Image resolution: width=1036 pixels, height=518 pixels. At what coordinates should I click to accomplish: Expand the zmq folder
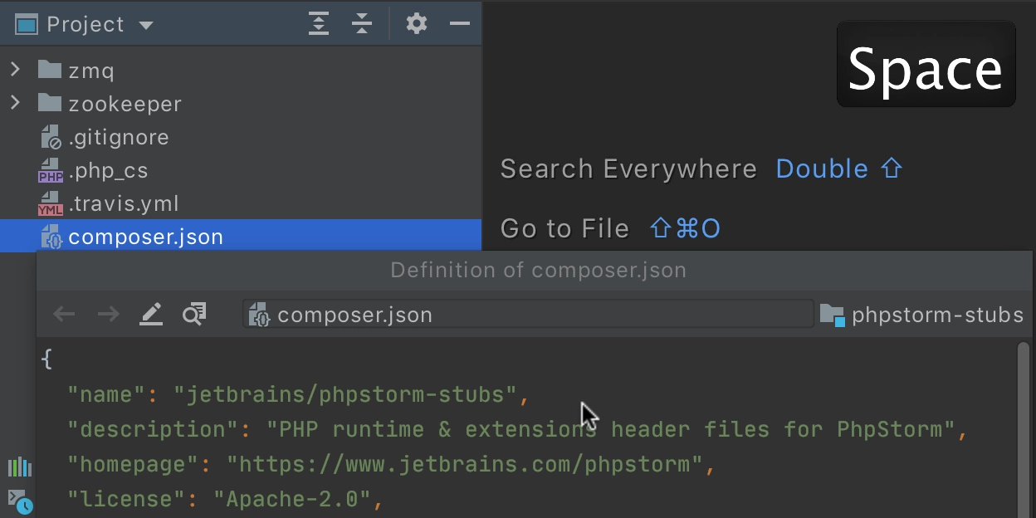pyautogui.click(x=15, y=70)
